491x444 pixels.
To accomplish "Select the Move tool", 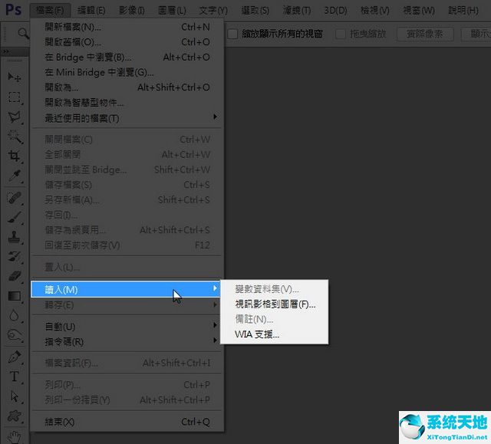I will click(x=14, y=77).
